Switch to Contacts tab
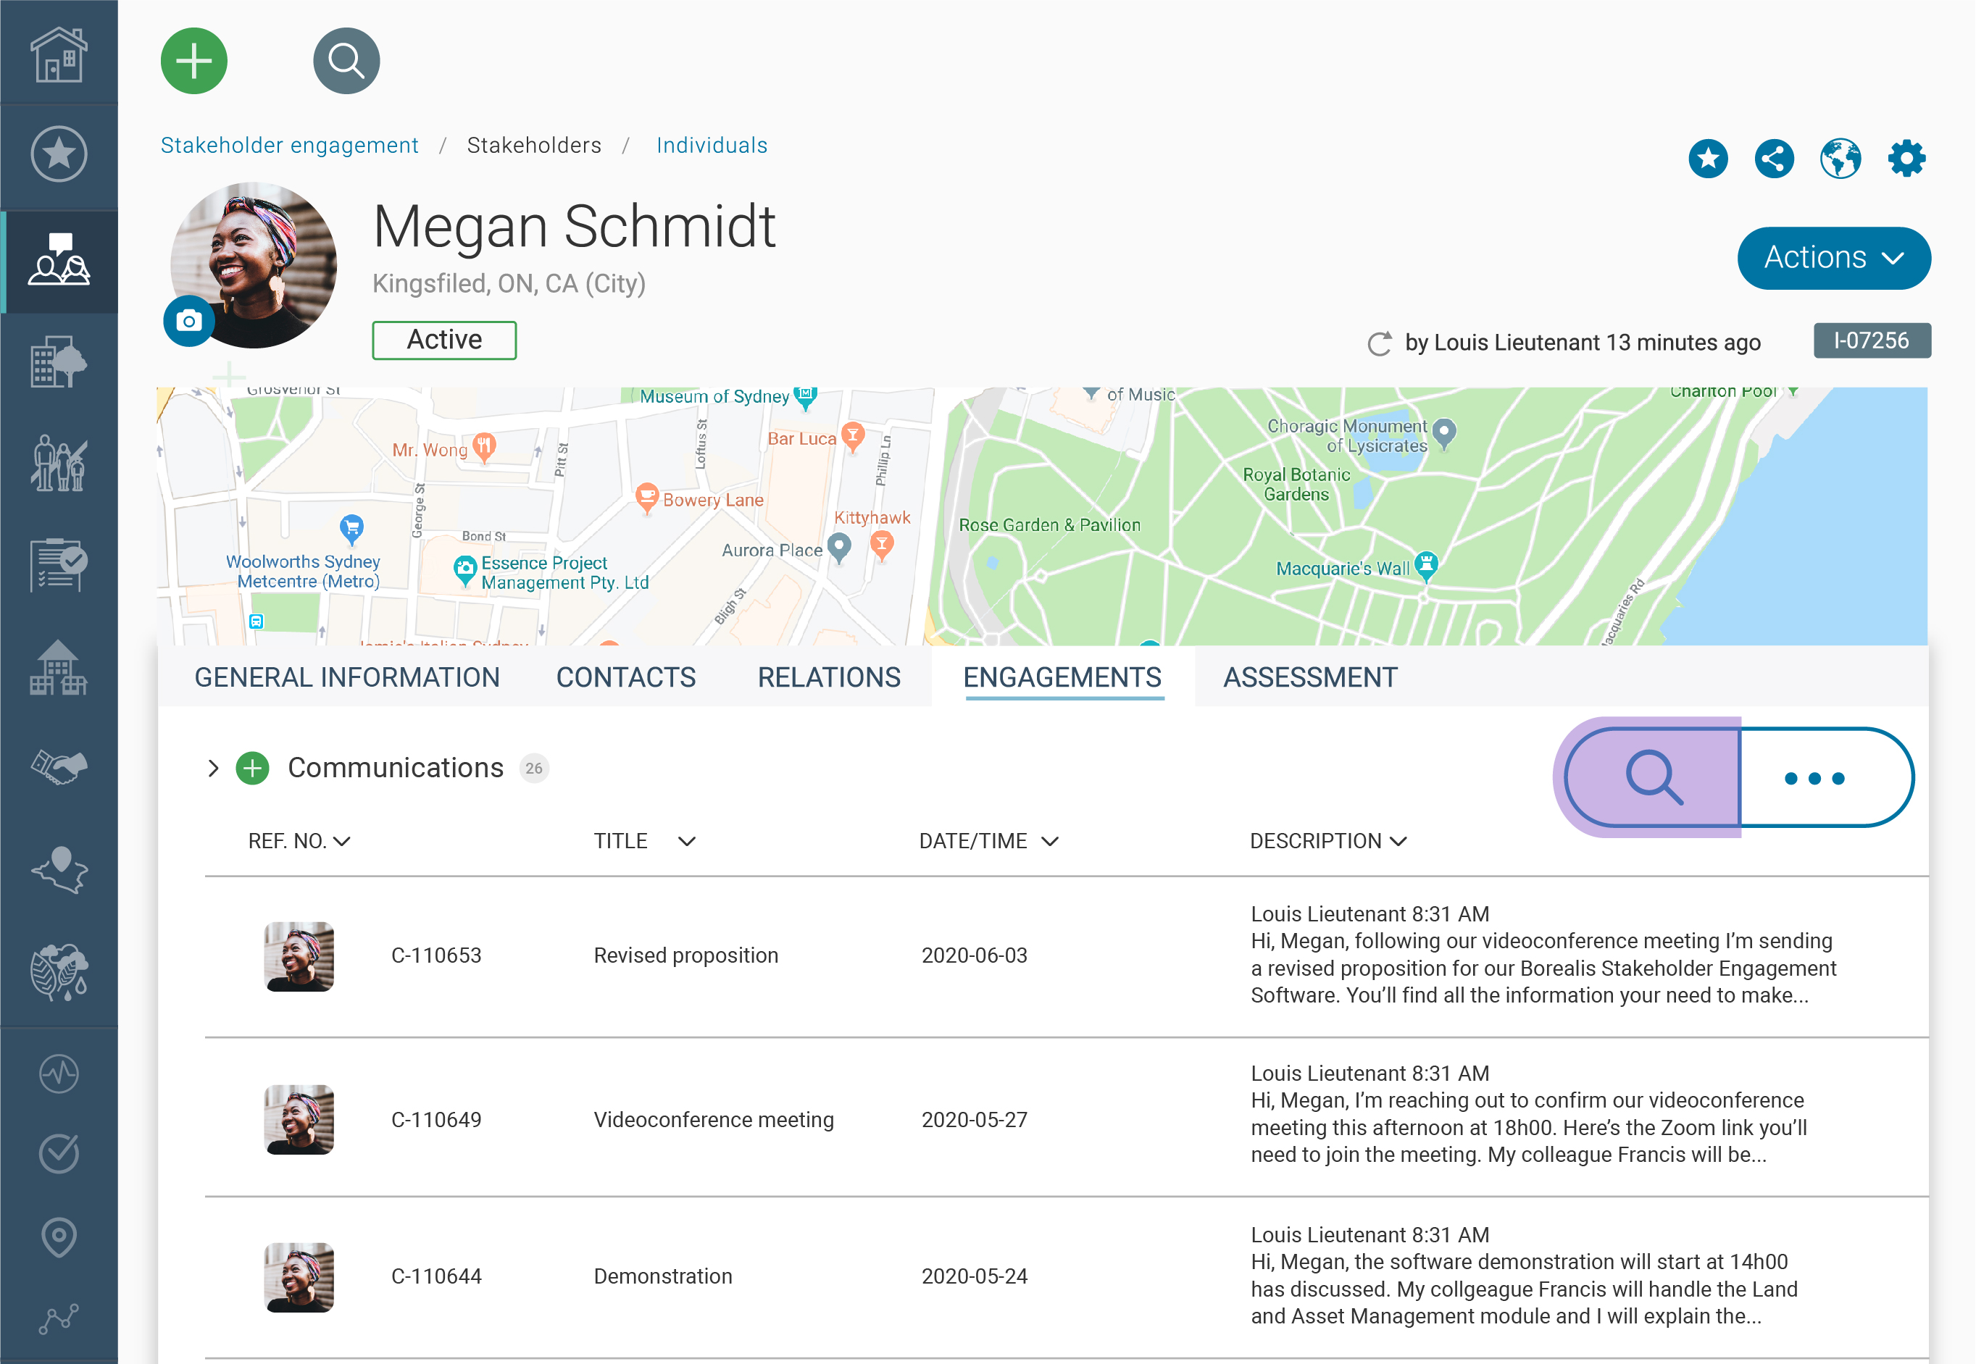This screenshot has height=1364, width=1976. (x=625, y=677)
